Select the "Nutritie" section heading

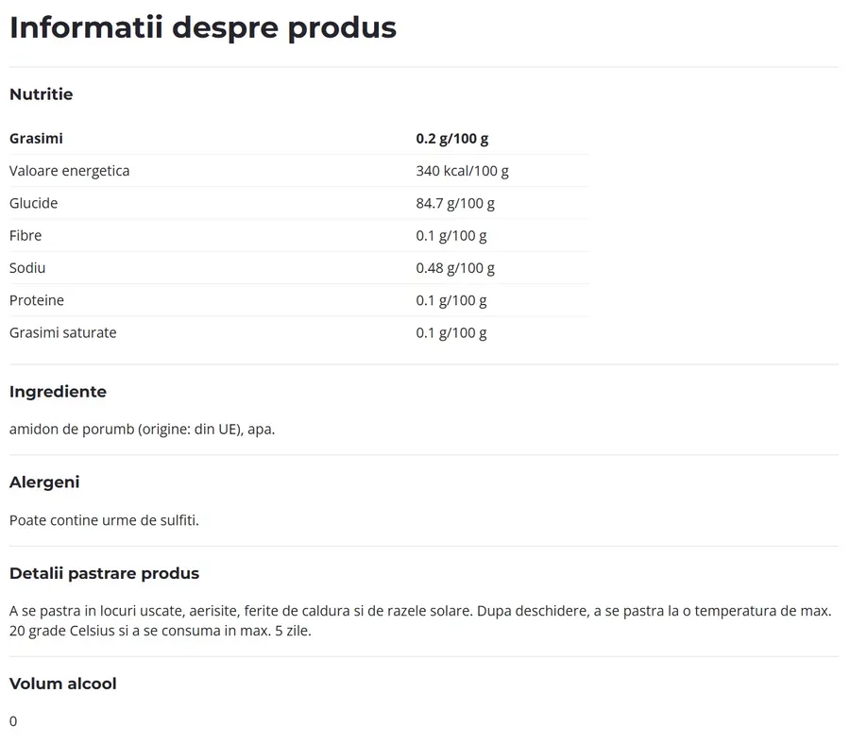(41, 94)
